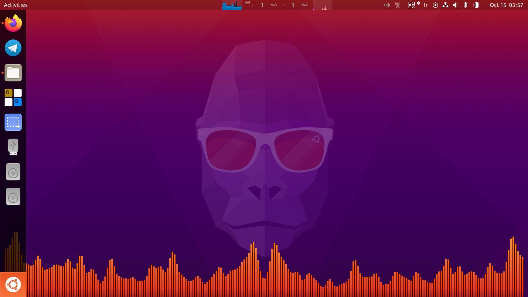Launch Firefox from the dock
528x297 pixels.
click(13, 23)
